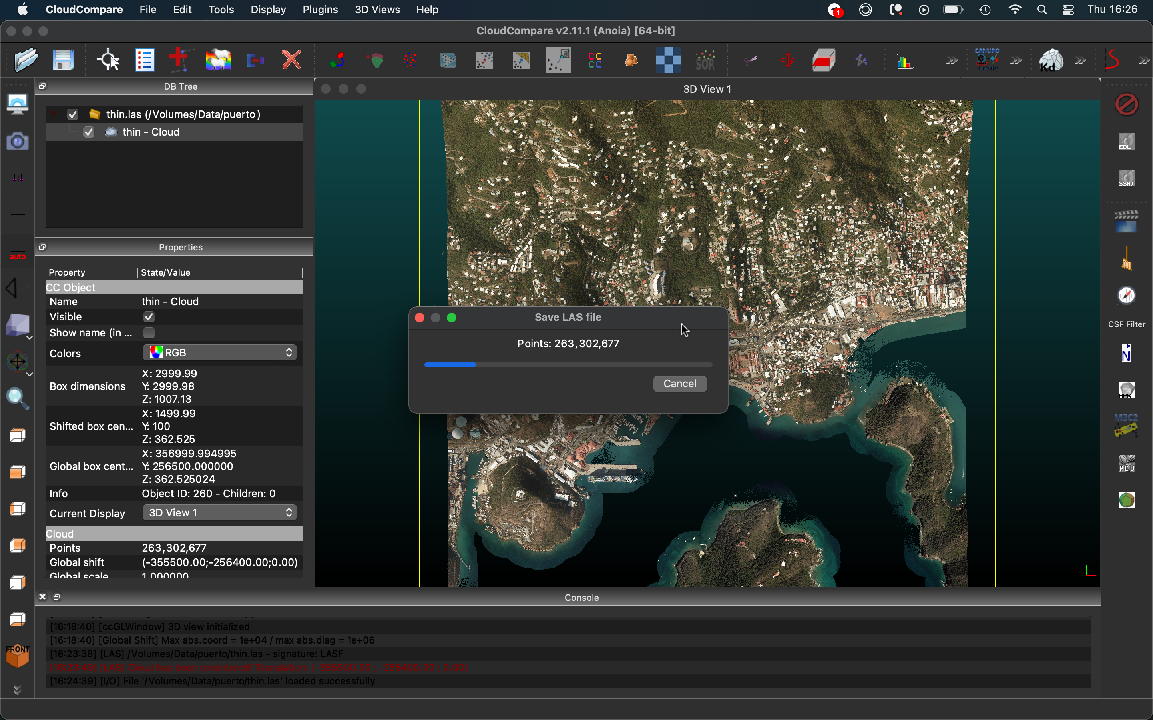Collapse the thin.las tree node
The width and height of the screenshot is (1153, 720).
(x=54, y=114)
